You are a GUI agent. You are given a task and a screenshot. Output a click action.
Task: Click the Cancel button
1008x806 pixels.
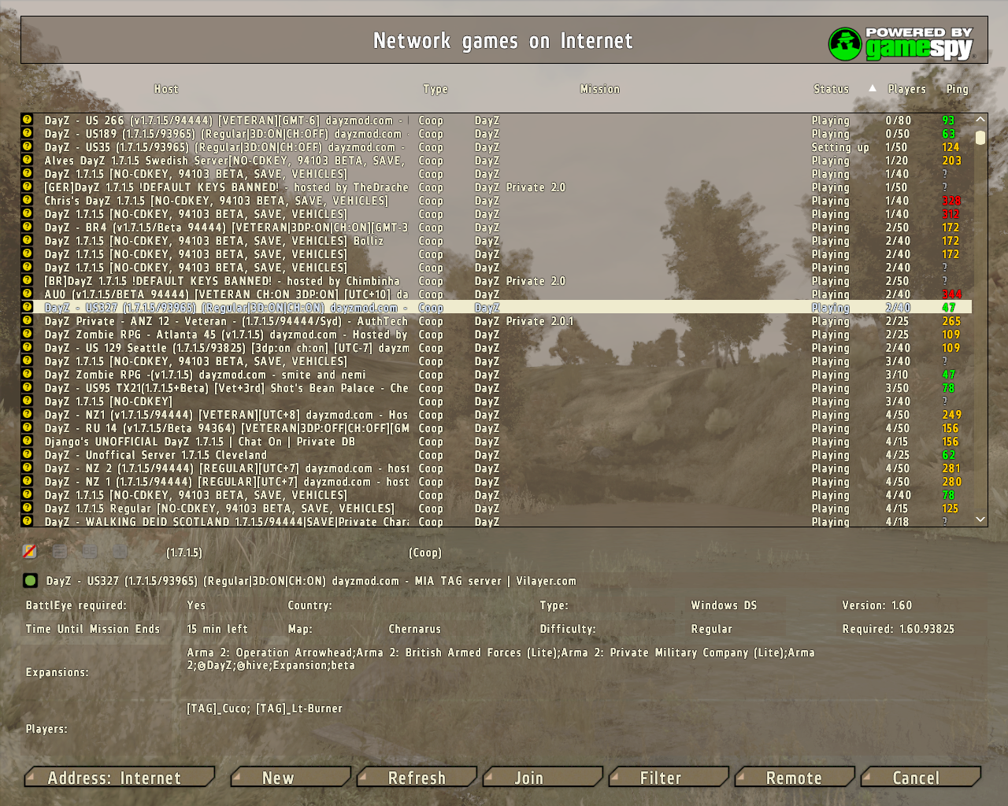click(916, 778)
